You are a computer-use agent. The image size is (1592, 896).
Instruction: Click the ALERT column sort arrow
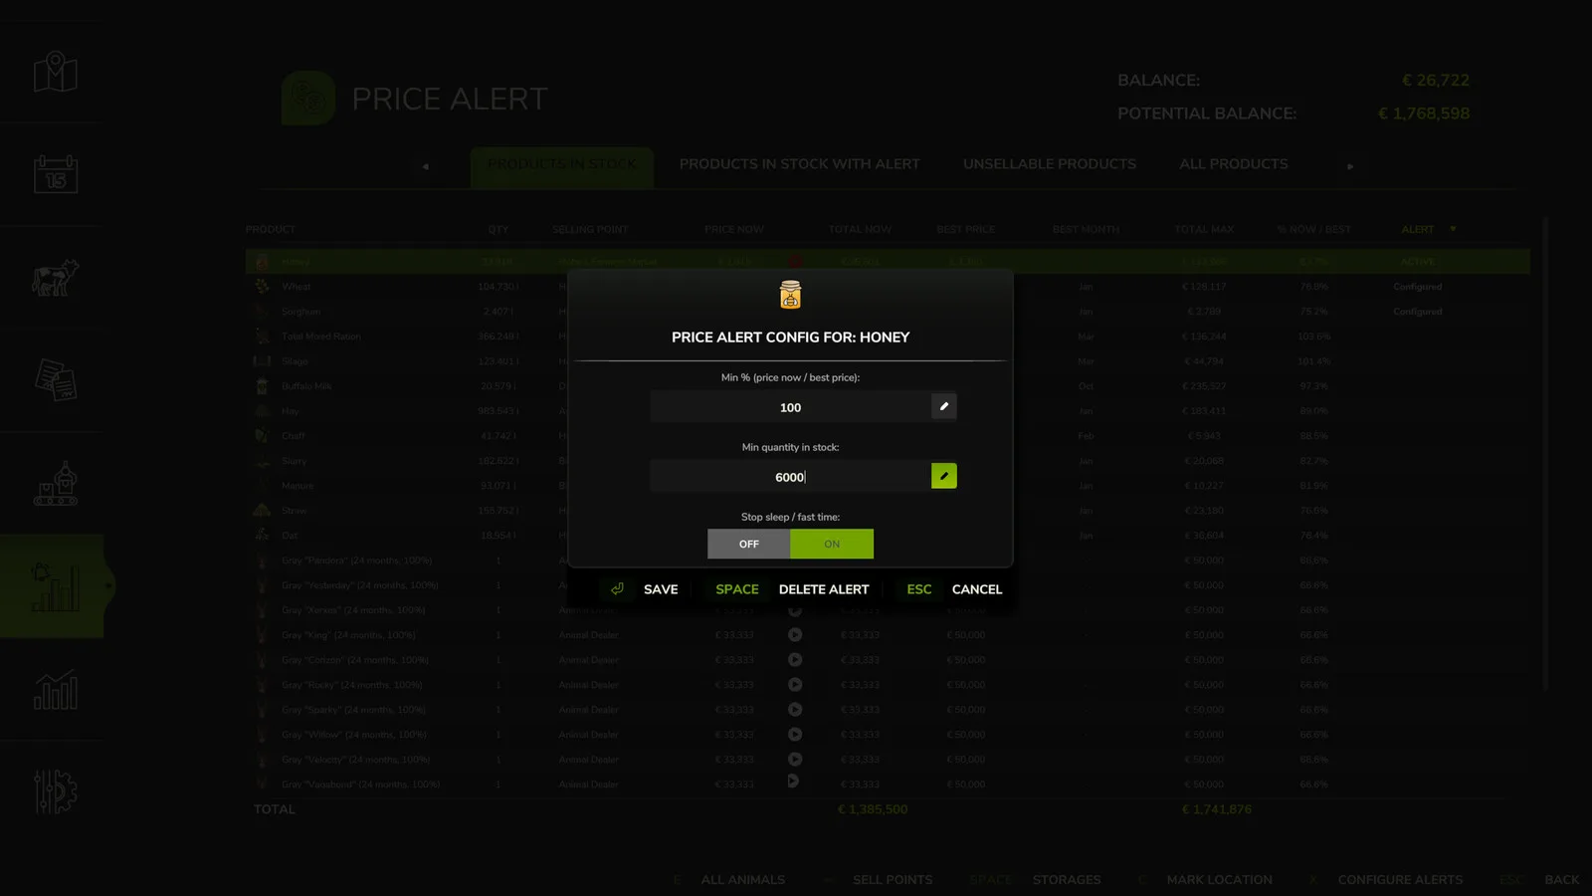[1453, 229]
